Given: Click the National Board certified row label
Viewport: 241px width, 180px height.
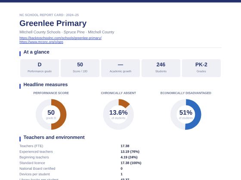Looking at the screenshot, I should 37,168.
